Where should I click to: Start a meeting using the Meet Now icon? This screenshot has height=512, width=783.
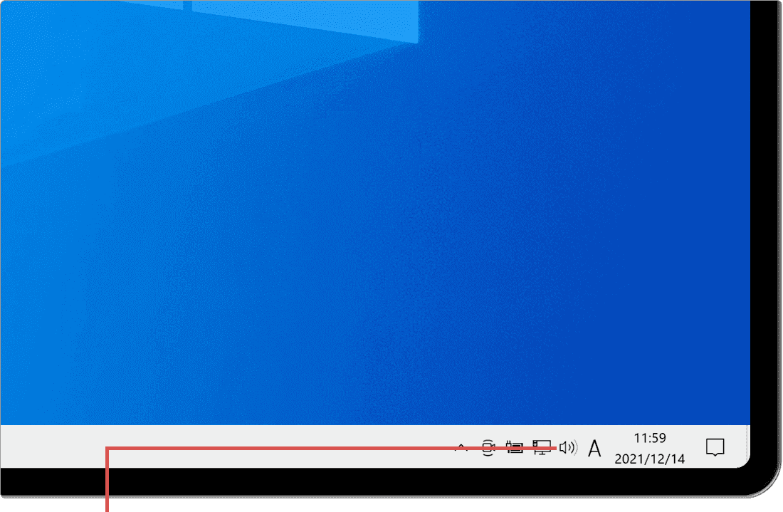488,448
